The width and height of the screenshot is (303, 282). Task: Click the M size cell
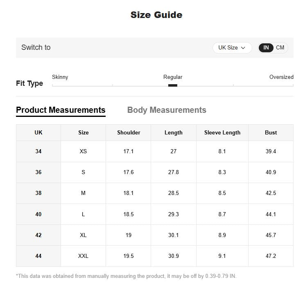83,193
